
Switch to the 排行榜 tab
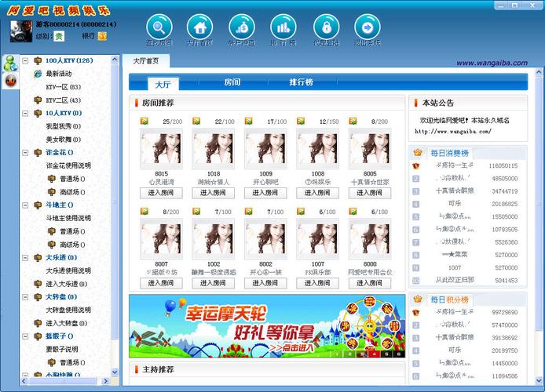301,82
